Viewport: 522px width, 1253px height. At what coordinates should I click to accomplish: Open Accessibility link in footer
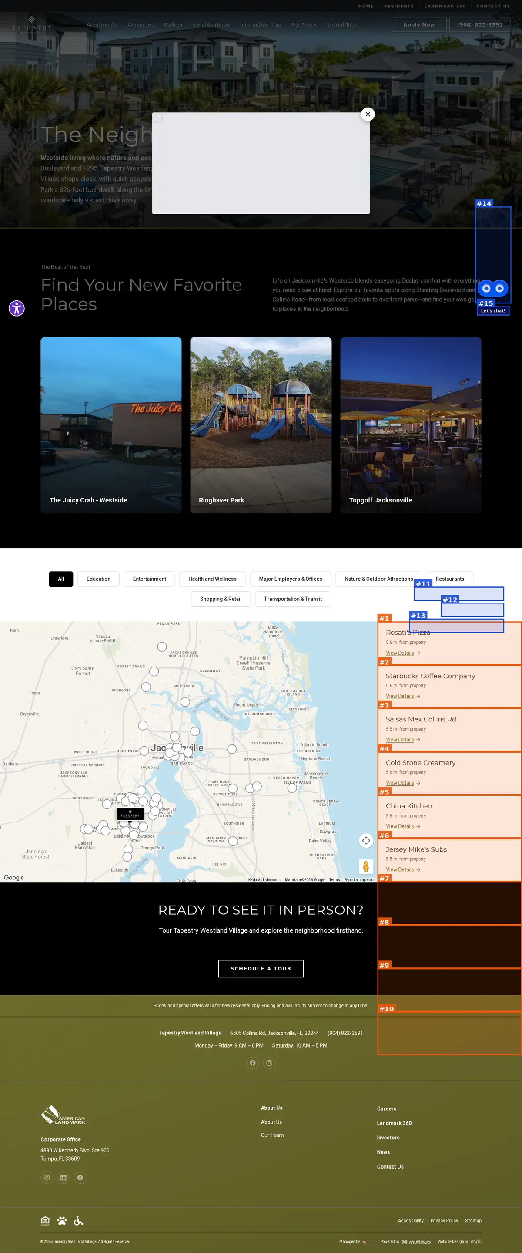tap(411, 1220)
